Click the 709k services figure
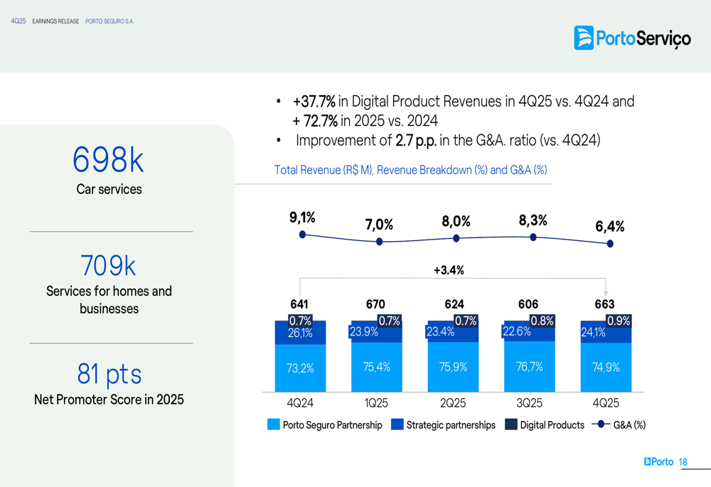711x487 pixels. click(x=108, y=266)
